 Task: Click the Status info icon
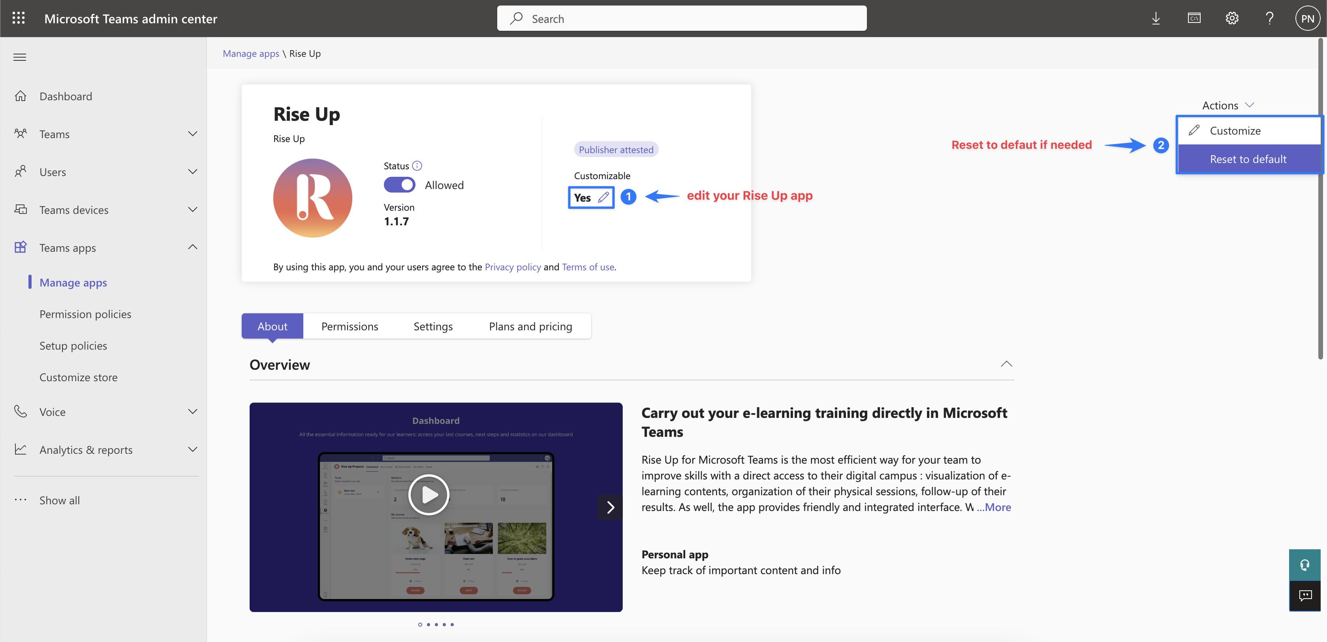[x=417, y=166]
